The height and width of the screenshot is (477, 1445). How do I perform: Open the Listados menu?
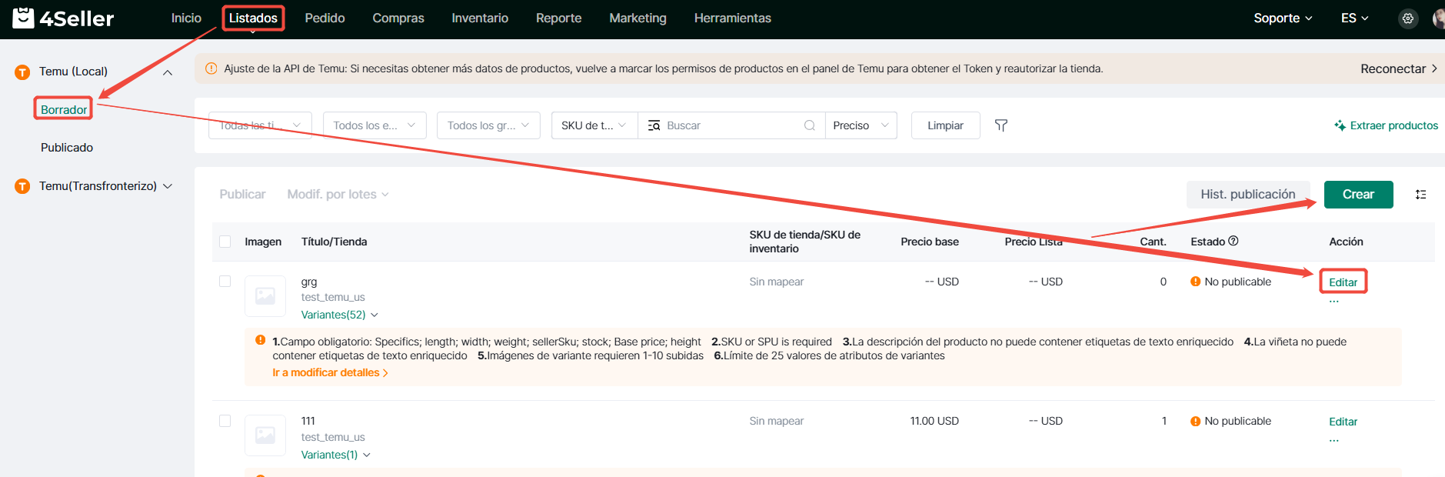(253, 18)
